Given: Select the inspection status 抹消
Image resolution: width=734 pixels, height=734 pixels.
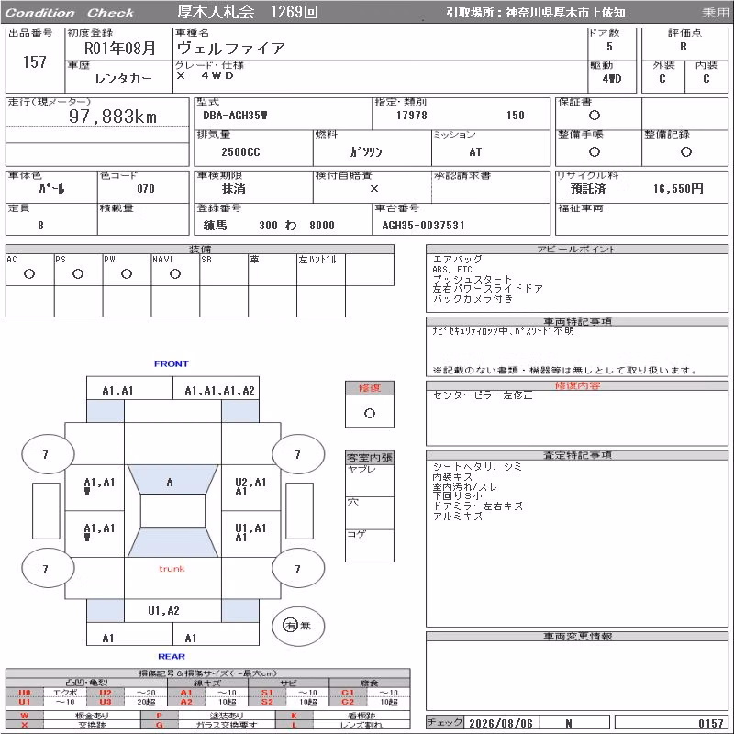Looking at the screenshot, I should [234, 189].
